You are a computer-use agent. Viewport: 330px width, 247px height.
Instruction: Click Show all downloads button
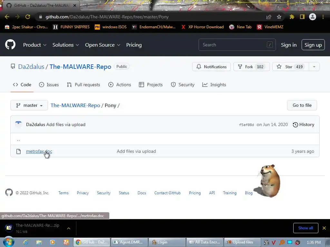point(306,228)
